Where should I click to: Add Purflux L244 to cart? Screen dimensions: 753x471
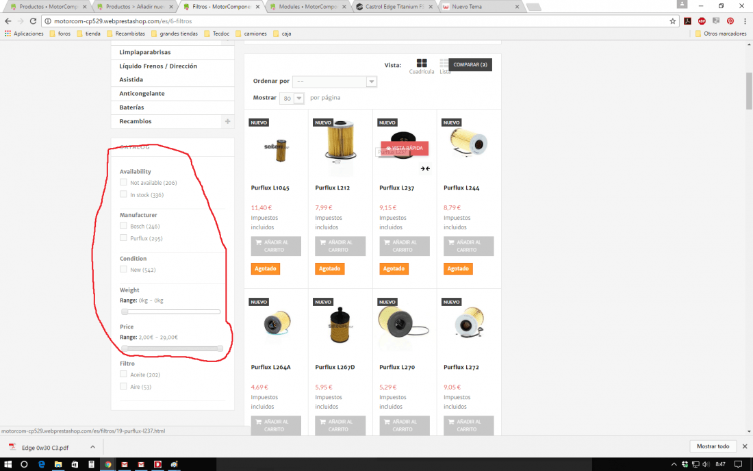pos(469,246)
